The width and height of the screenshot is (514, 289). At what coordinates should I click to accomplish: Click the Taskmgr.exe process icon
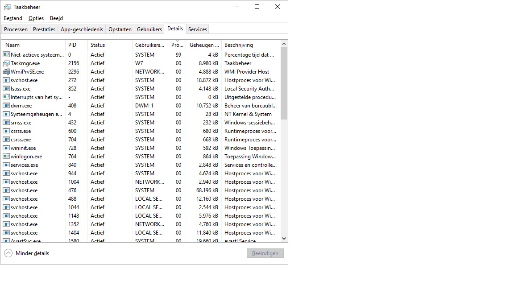coord(6,63)
